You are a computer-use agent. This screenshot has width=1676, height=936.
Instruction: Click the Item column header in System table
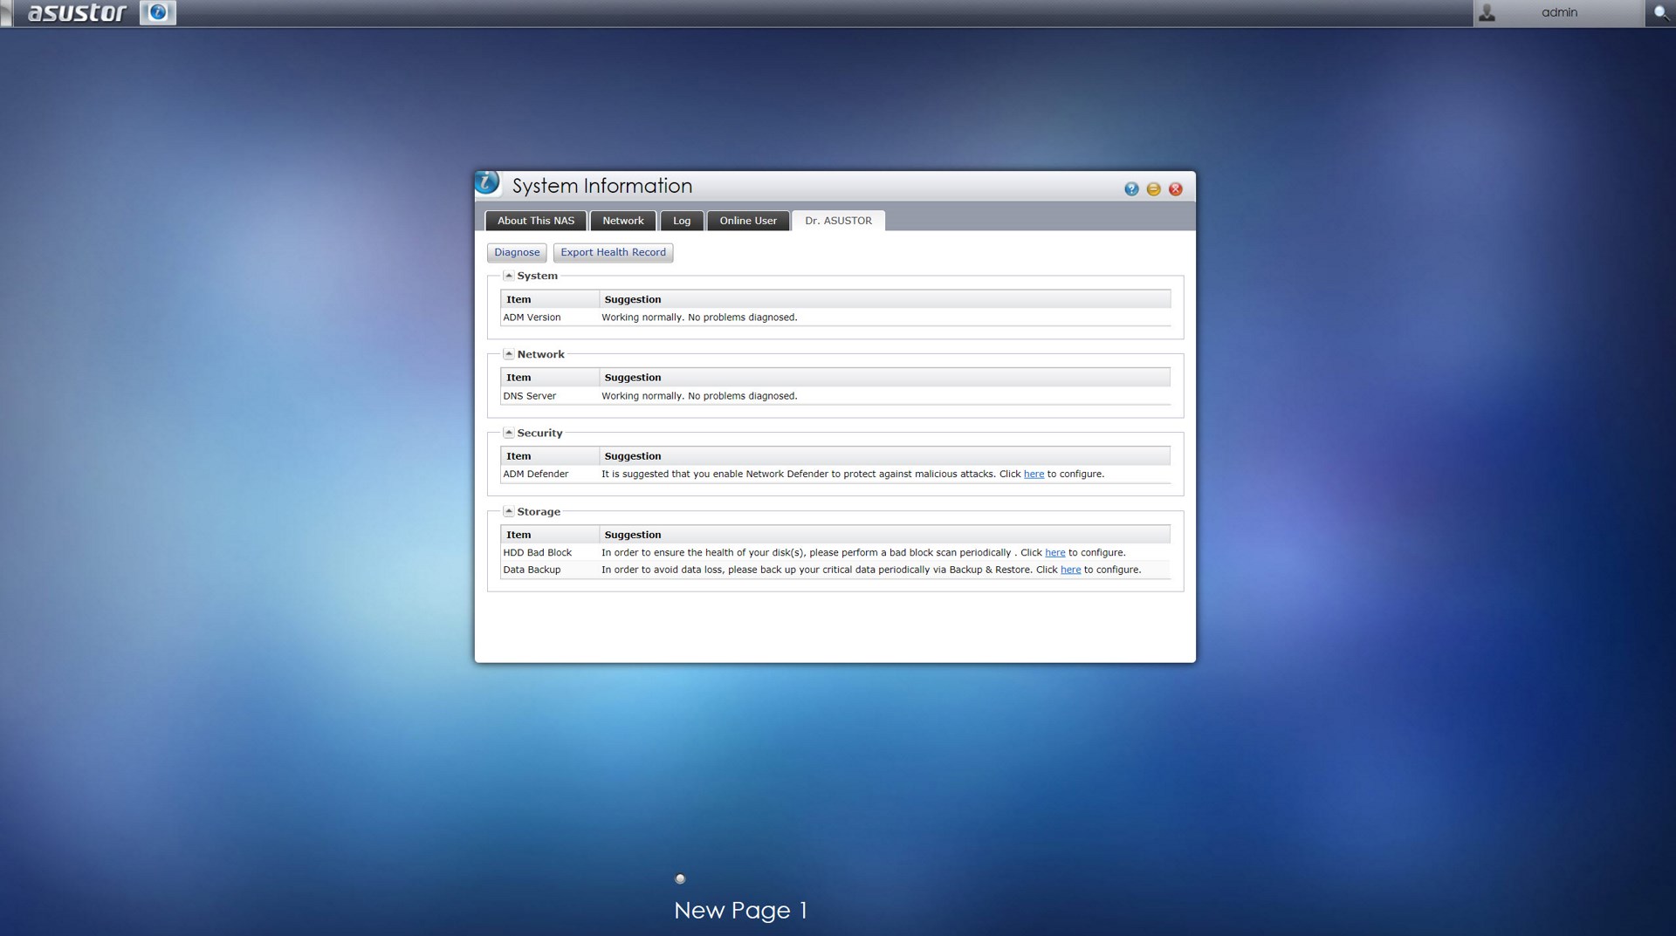pos(550,299)
